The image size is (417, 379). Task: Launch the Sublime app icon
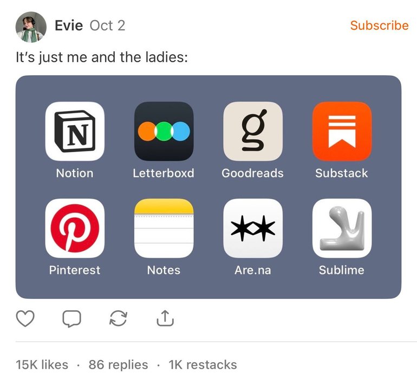click(x=342, y=228)
